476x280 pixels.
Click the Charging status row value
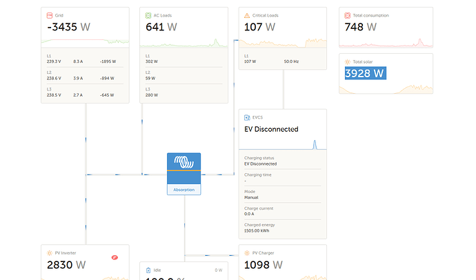[x=261, y=164]
